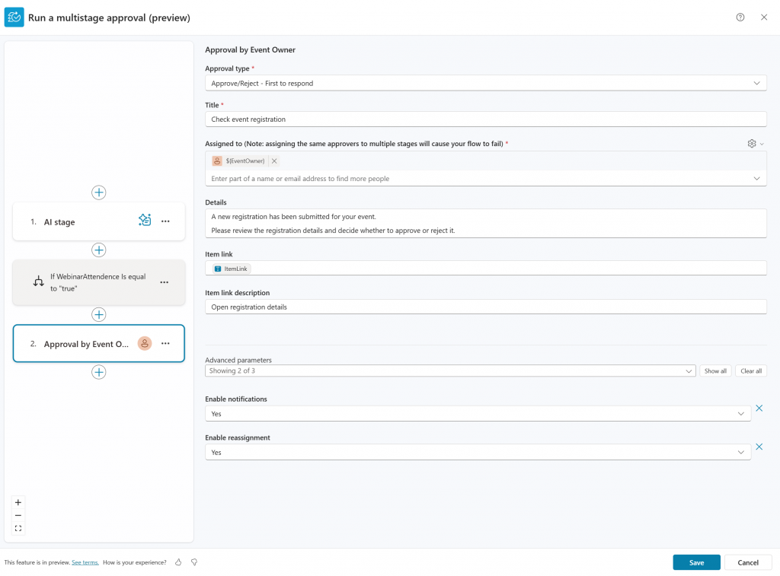Image resolution: width=780 pixels, height=576 pixels.
Task: Open Approval by Event Owner ellipsis menu
Action: point(165,344)
